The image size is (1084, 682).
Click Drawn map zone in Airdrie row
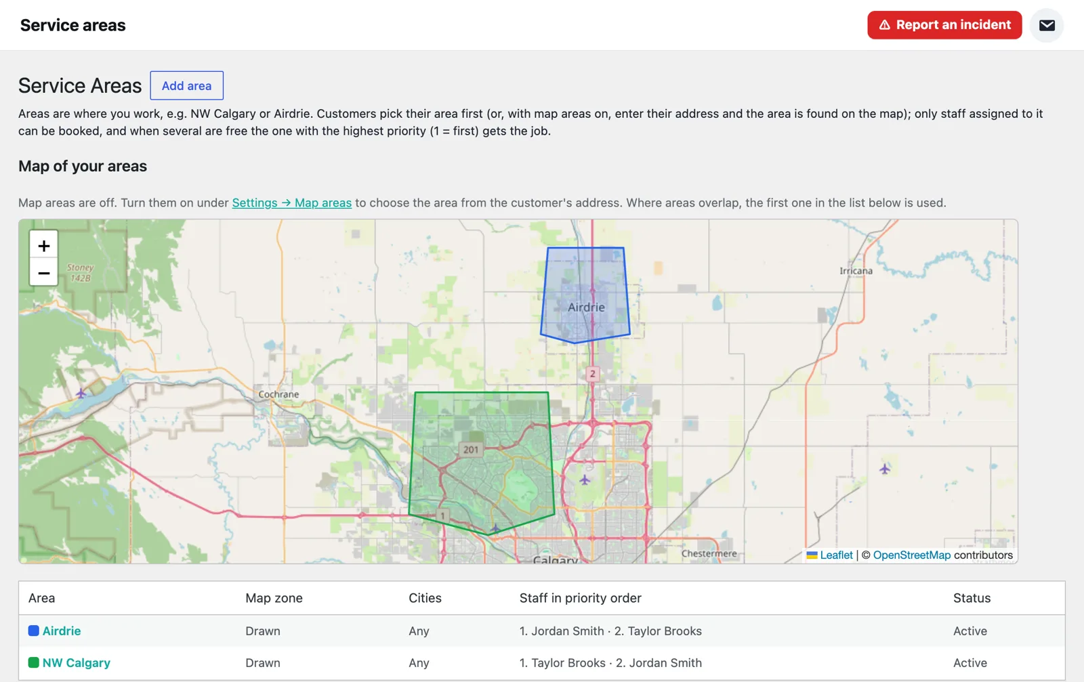coord(263,631)
